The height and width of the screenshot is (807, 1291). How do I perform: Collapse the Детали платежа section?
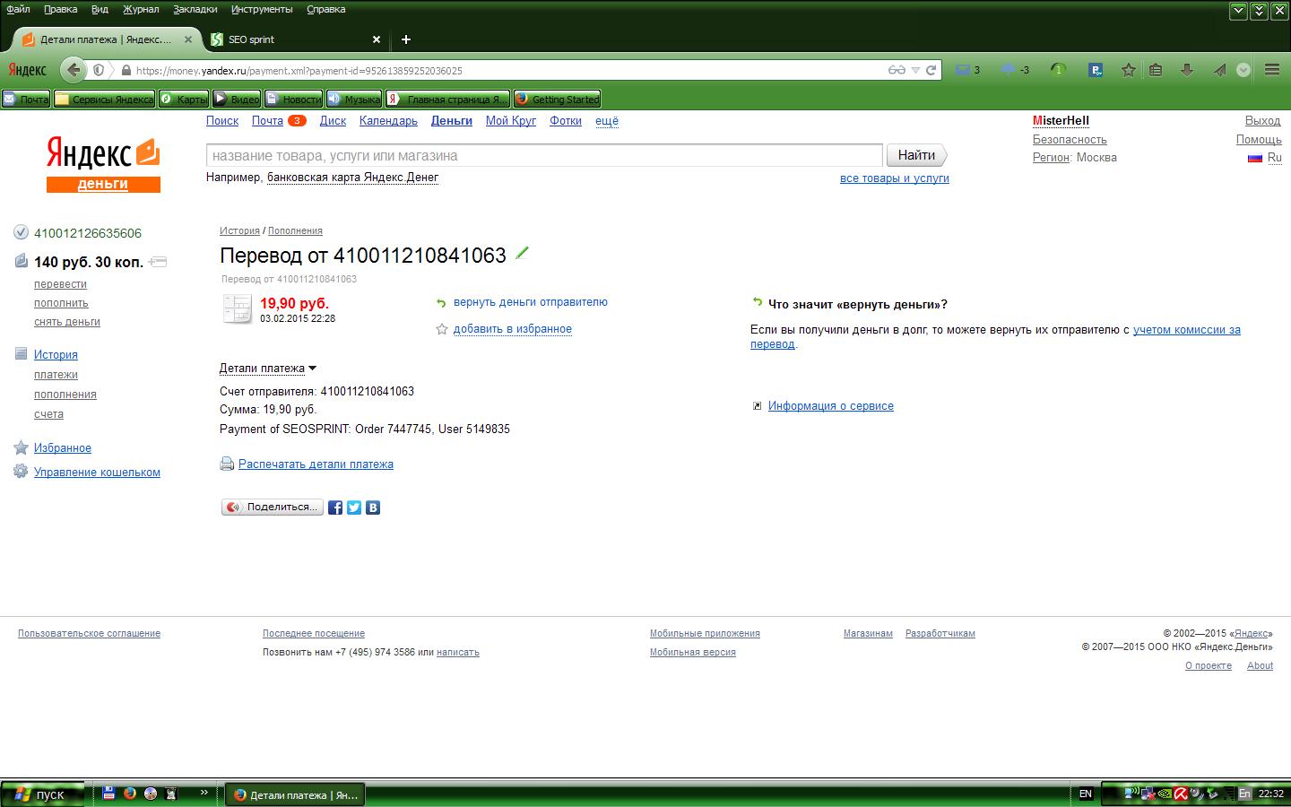[x=268, y=368]
